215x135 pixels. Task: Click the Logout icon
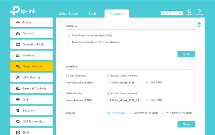(x=189, y=11)
